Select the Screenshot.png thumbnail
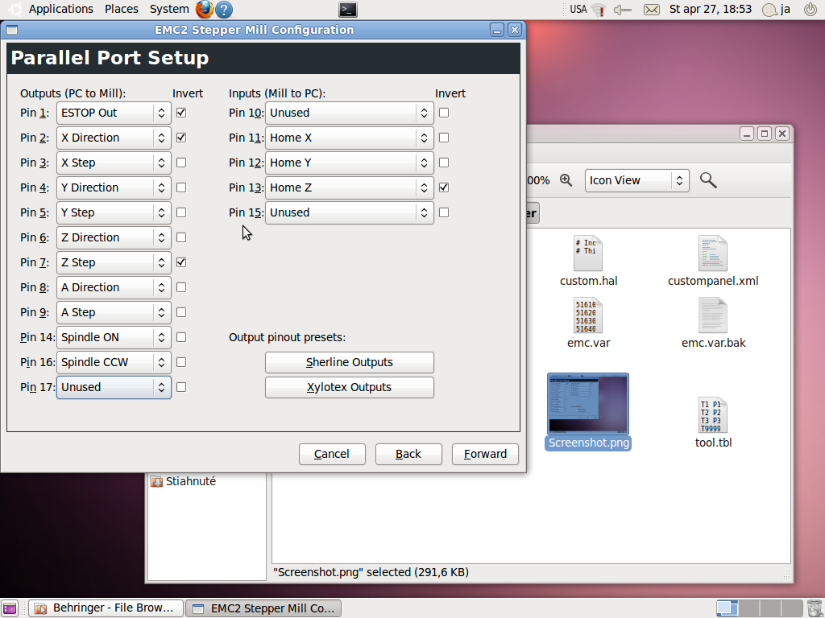Image resolution: width=825 pixels, height=618 pixels. pyautogui.click(x=588, y=405)
